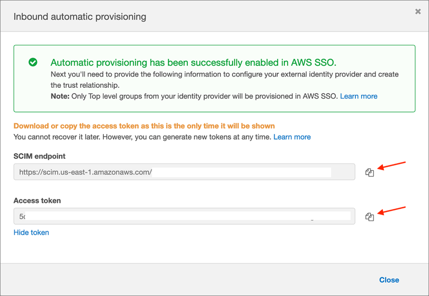Click the orange Download or copy warning text
Screen dimensions: 429x296
pyautogui.click(x=144, y=126)
